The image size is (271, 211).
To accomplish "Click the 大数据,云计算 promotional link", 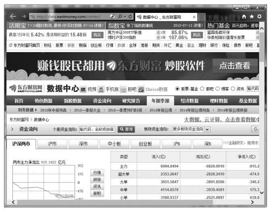I will coord(221,119).
